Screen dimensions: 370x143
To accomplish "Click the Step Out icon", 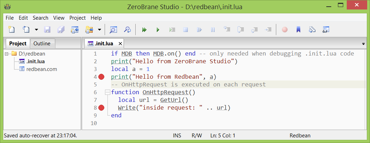I will pos(254,30).
